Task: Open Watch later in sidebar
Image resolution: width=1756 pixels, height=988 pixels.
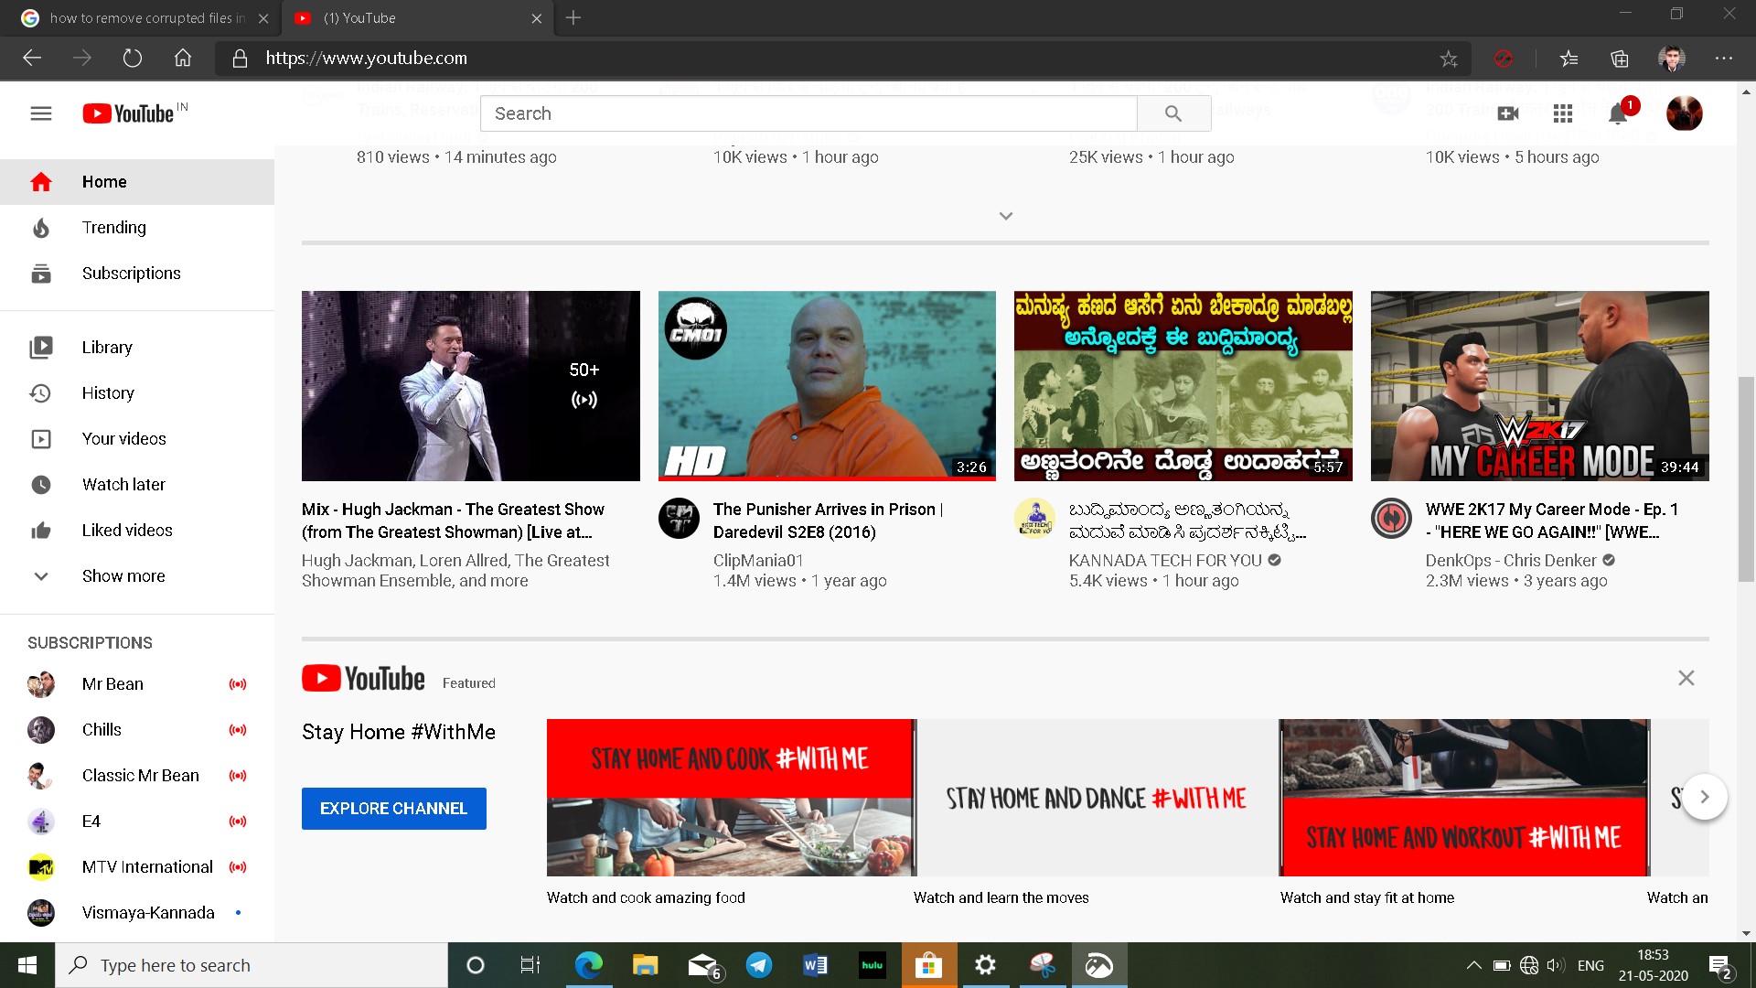Action: coord(137,485)
